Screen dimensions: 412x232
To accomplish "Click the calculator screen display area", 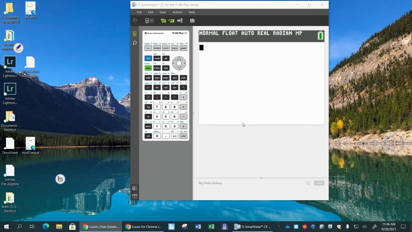I will tap(261, 77).
